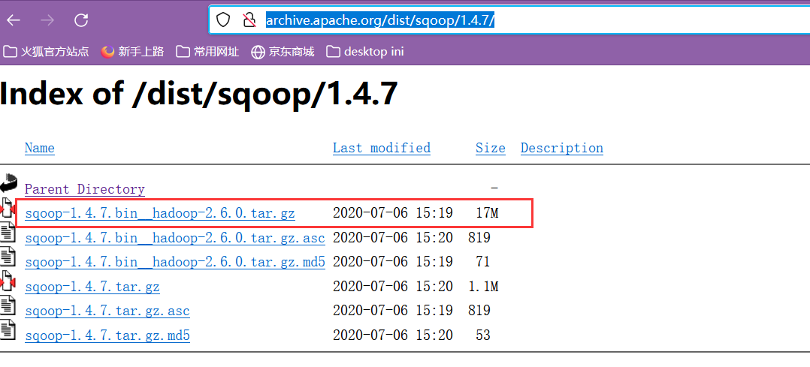This screenshot has height=367, width=810.
Task: Sort listing by the Size column
Action: coord(490,148)
